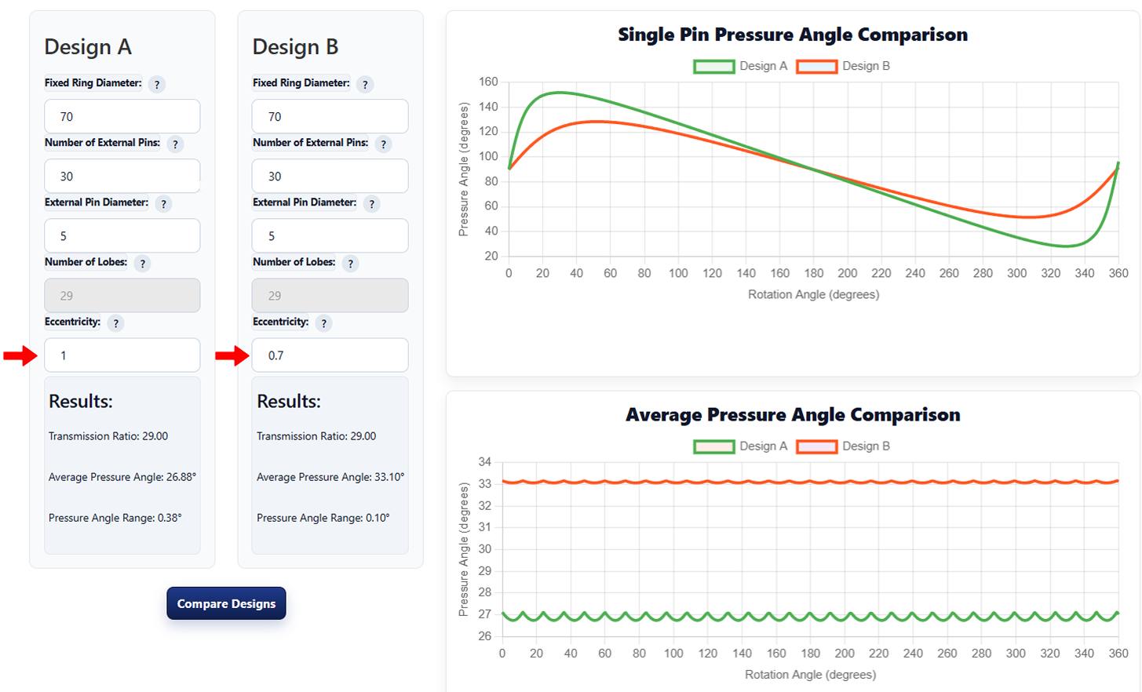1142x692 pixels.
Task: Open Design A External Pin Diameter help tooltip
Action: point(163,204)
